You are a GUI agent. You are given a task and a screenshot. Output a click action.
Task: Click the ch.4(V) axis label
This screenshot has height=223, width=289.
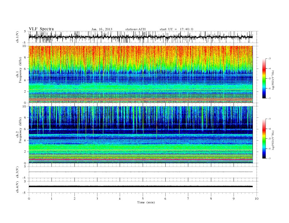[18, 187]
